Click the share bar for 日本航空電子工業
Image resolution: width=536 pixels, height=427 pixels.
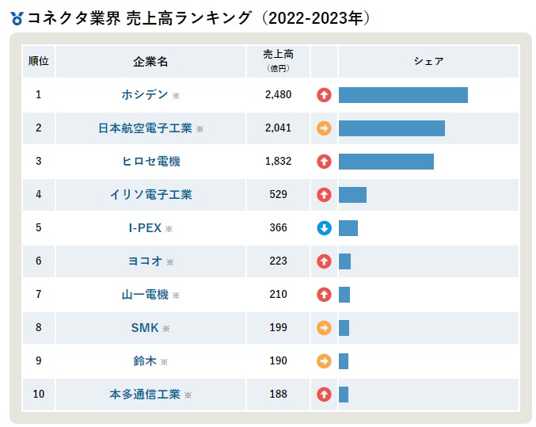pyautogui.click(x=392, y=128)
